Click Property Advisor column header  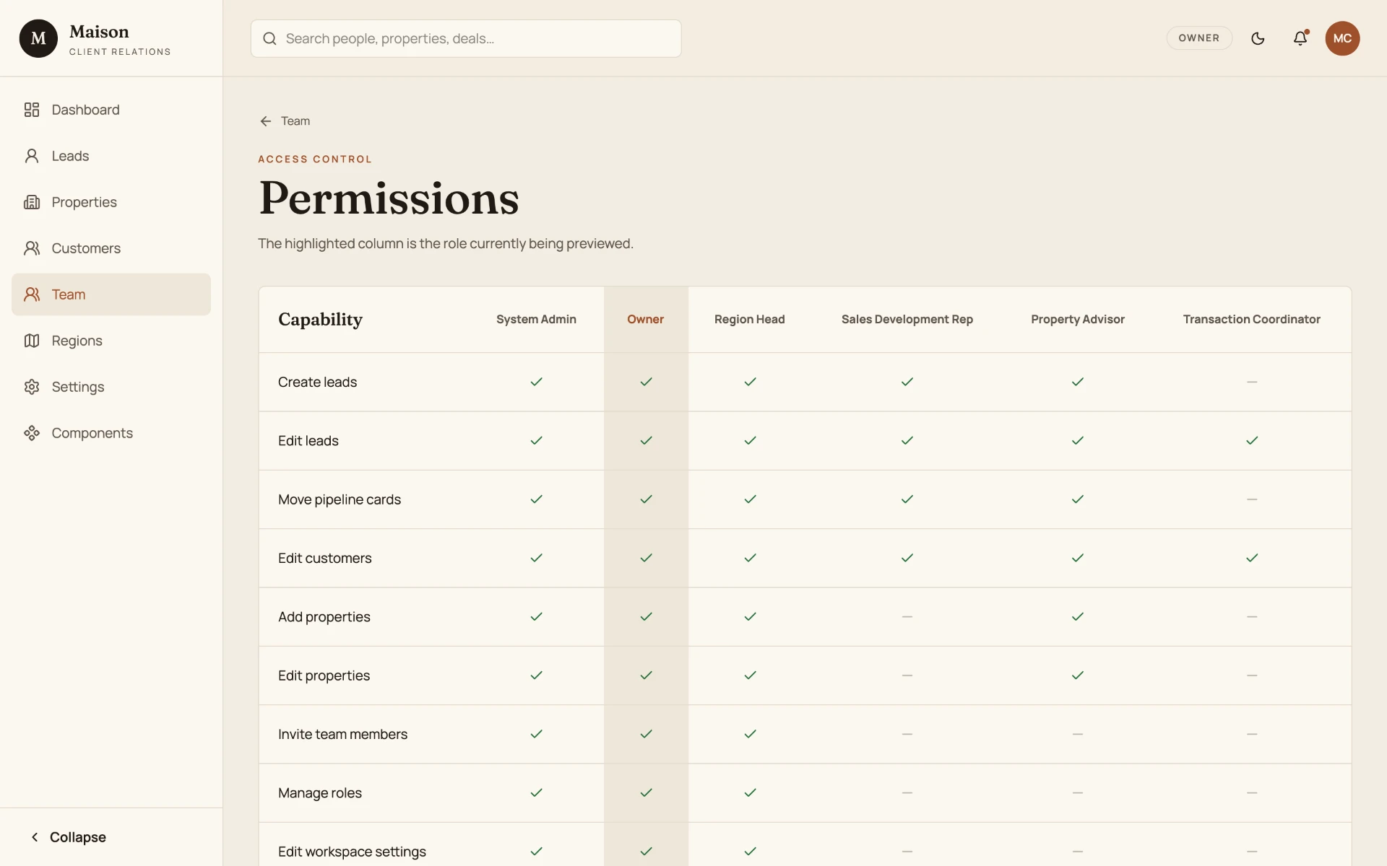[x=1078, y=319]
